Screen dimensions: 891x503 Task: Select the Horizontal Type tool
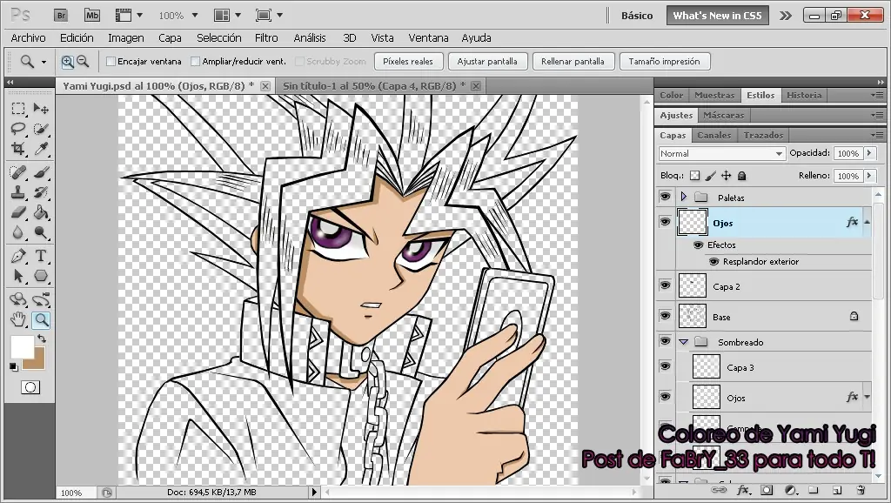42,255
